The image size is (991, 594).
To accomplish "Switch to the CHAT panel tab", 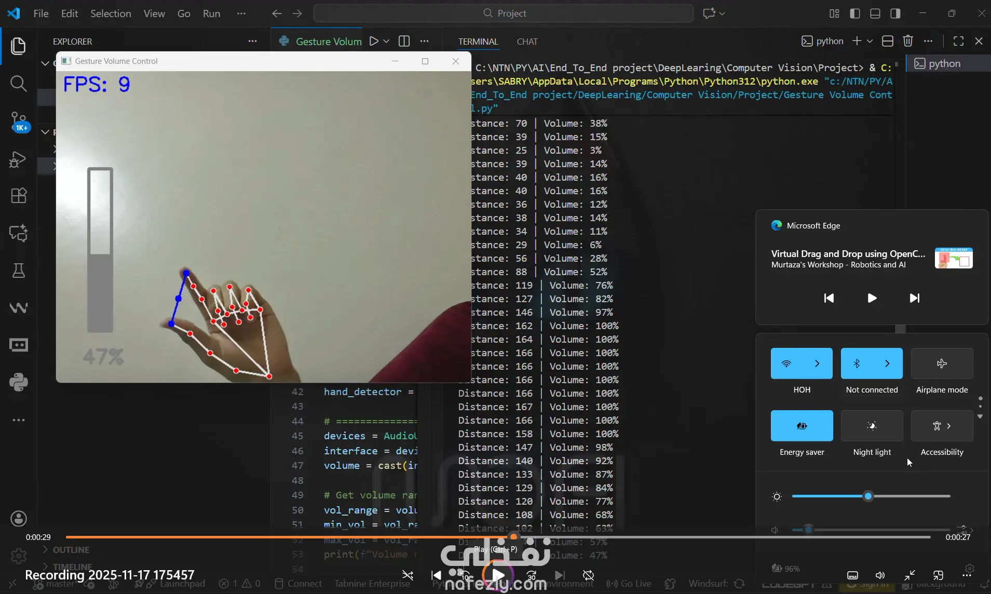I will pos(527,42).
